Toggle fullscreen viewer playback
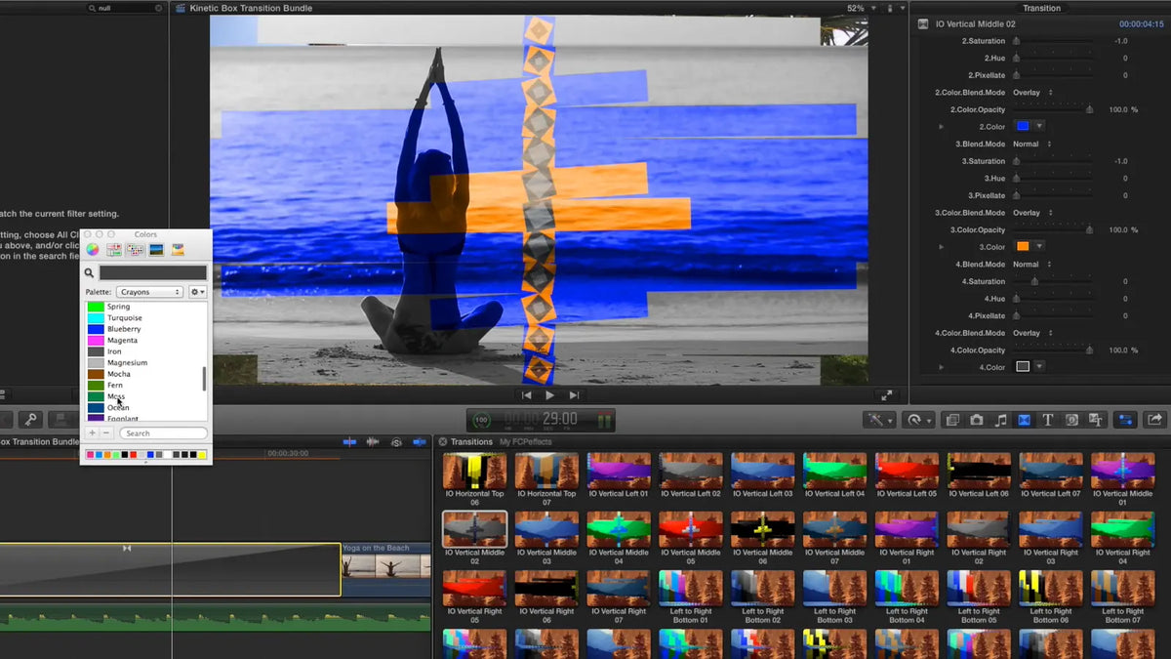 coord(886,395)
